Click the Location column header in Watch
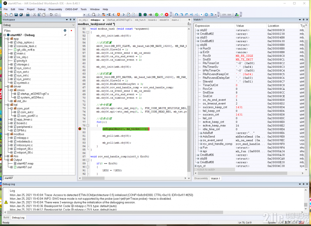This screenshot has width=311, height=226. click(x=283, y=26)
